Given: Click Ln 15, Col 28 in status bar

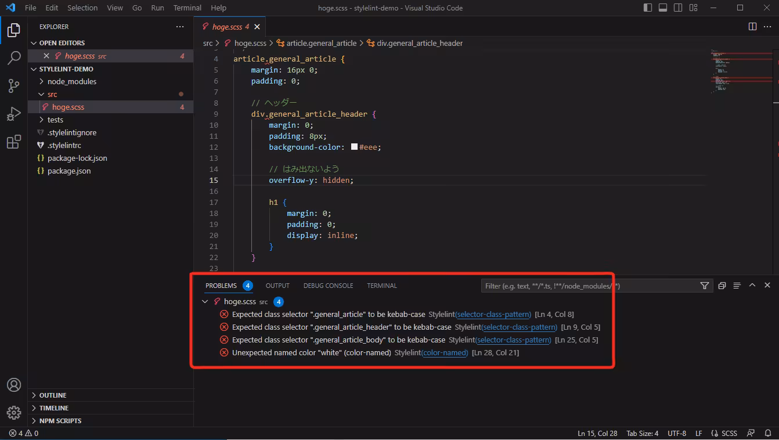Looking at the screenshot, I should [597, 433].
